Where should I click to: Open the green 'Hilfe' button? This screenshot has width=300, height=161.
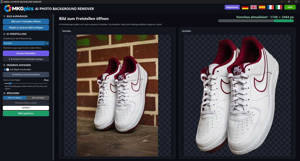point(290,7)
